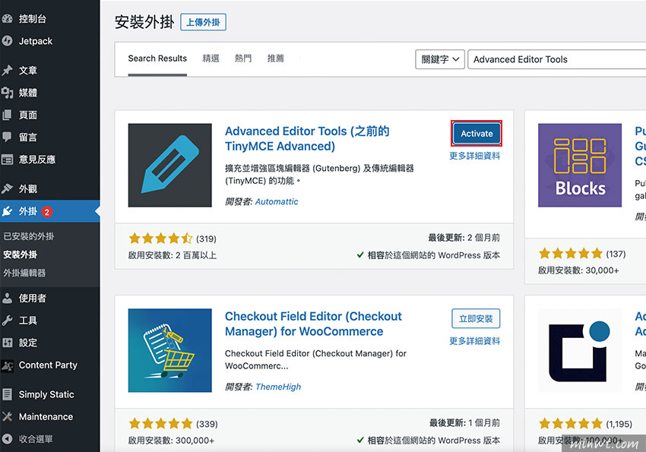The height and width of the screenshot is (452, 646).
Task: Click text 最後更新: 2 個月前
Action: coord(464,238)
